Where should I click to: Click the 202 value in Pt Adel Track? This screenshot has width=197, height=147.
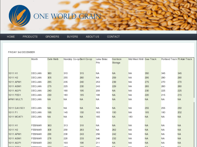click(x=180, y=112)
